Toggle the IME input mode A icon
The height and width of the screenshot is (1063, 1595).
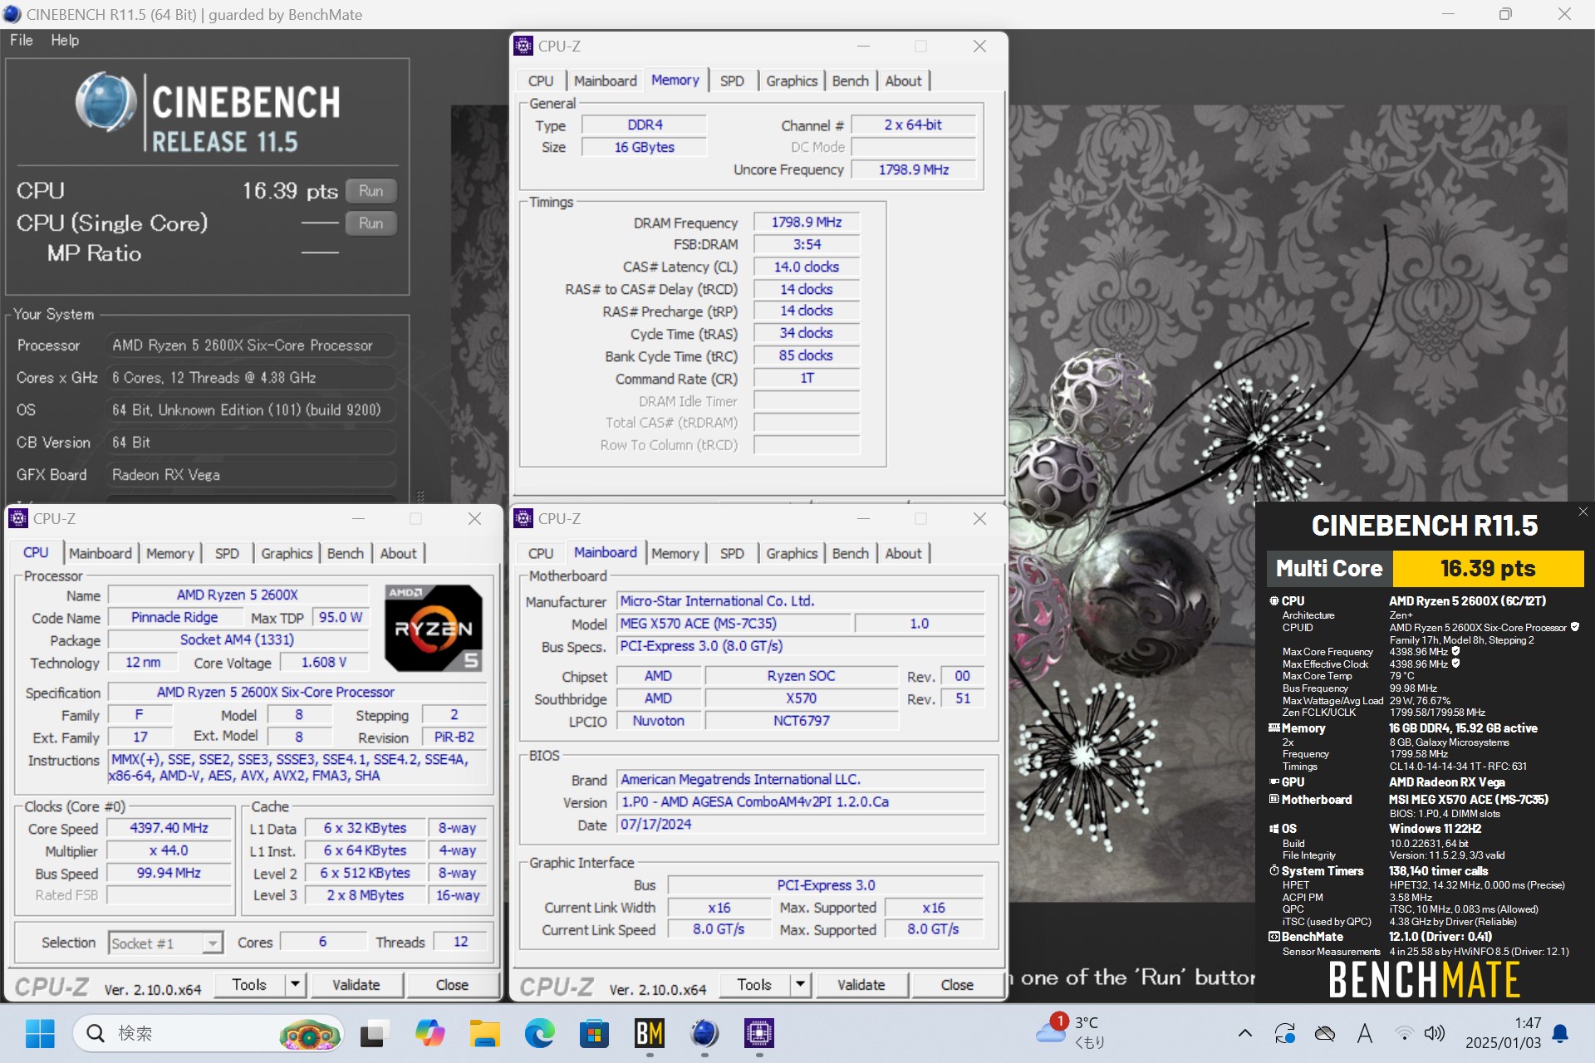coord(1364,1033)
